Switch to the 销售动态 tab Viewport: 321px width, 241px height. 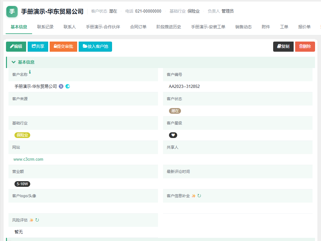243,27
